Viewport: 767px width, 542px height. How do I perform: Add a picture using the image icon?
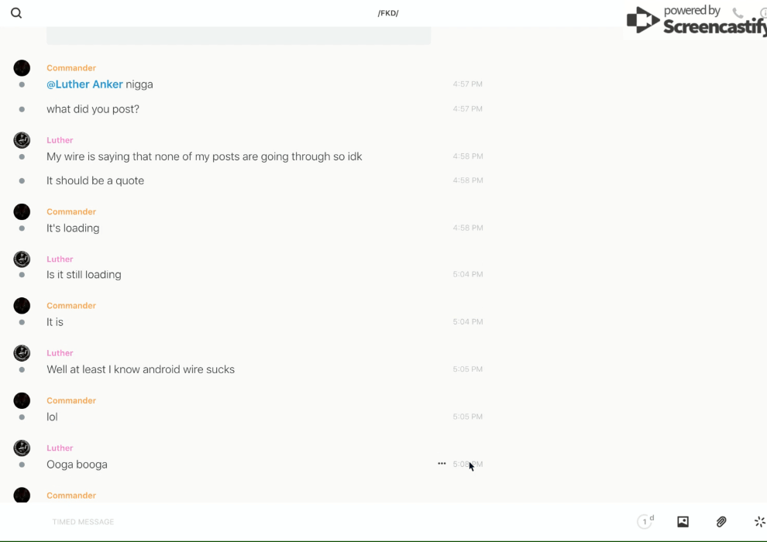pyautogui.click(x=683, y=522)
